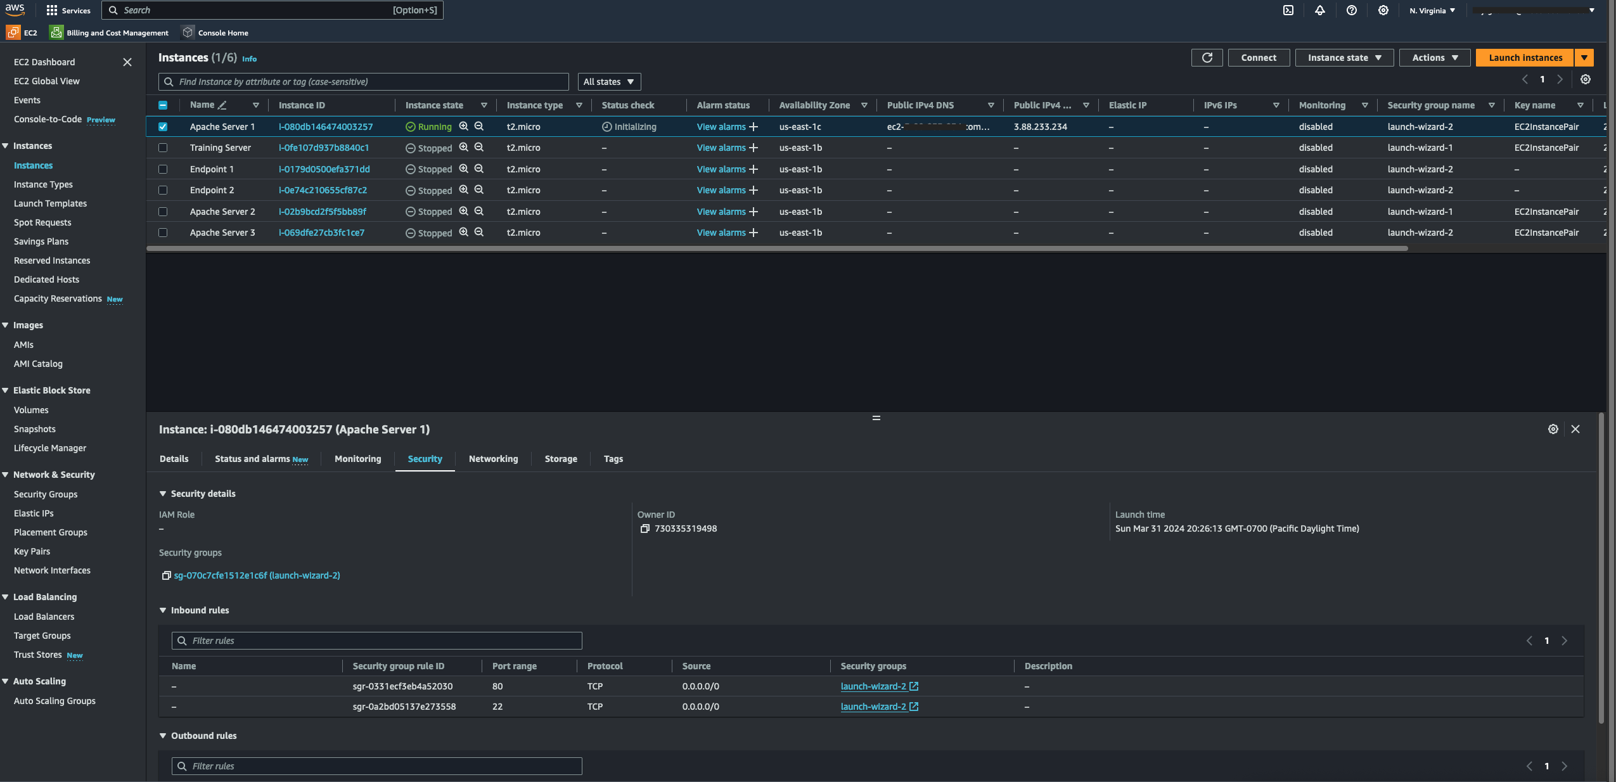Focus the Find Instance search field

tap(364, 82)
